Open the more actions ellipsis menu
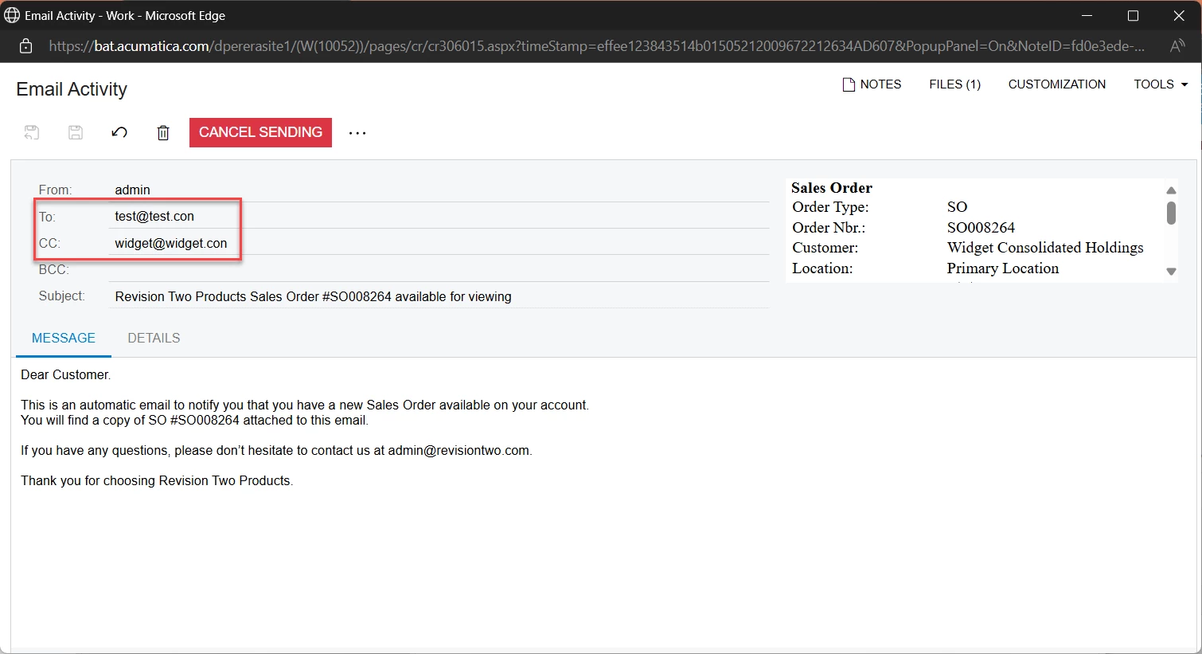Image resolution: width=1202 pixels, height=654 pixels. (x=357, y=133)
